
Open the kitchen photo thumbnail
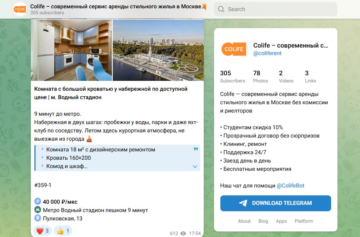pos(71,50)
